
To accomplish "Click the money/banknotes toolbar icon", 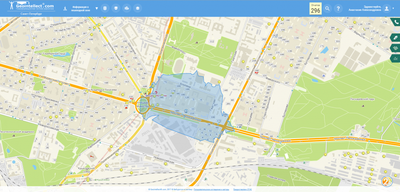I will [x=126, y=8].
